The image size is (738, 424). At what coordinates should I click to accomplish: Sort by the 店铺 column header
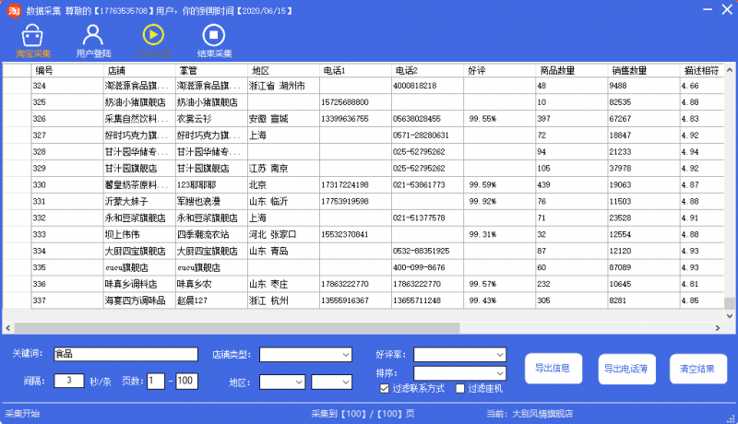(138, 70)
